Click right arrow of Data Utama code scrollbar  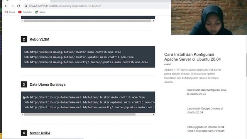pos(154,114)
